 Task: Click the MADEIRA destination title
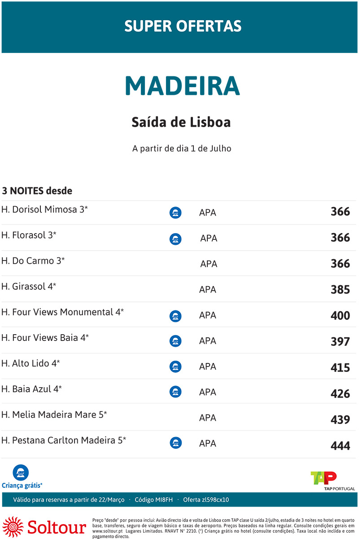[x=182, y=86]
